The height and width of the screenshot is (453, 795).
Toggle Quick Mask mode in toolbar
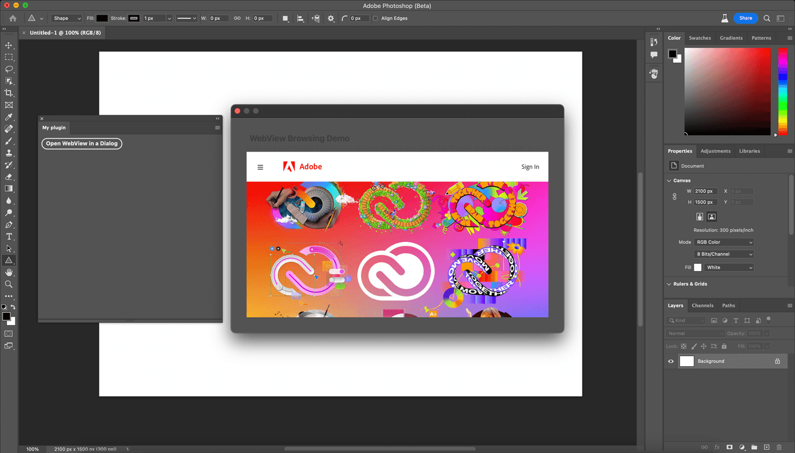tap(9, 333)
